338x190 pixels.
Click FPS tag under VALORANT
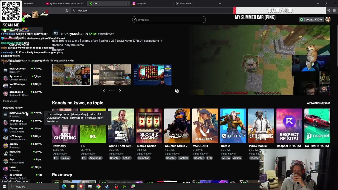click(x=209, y=158)
